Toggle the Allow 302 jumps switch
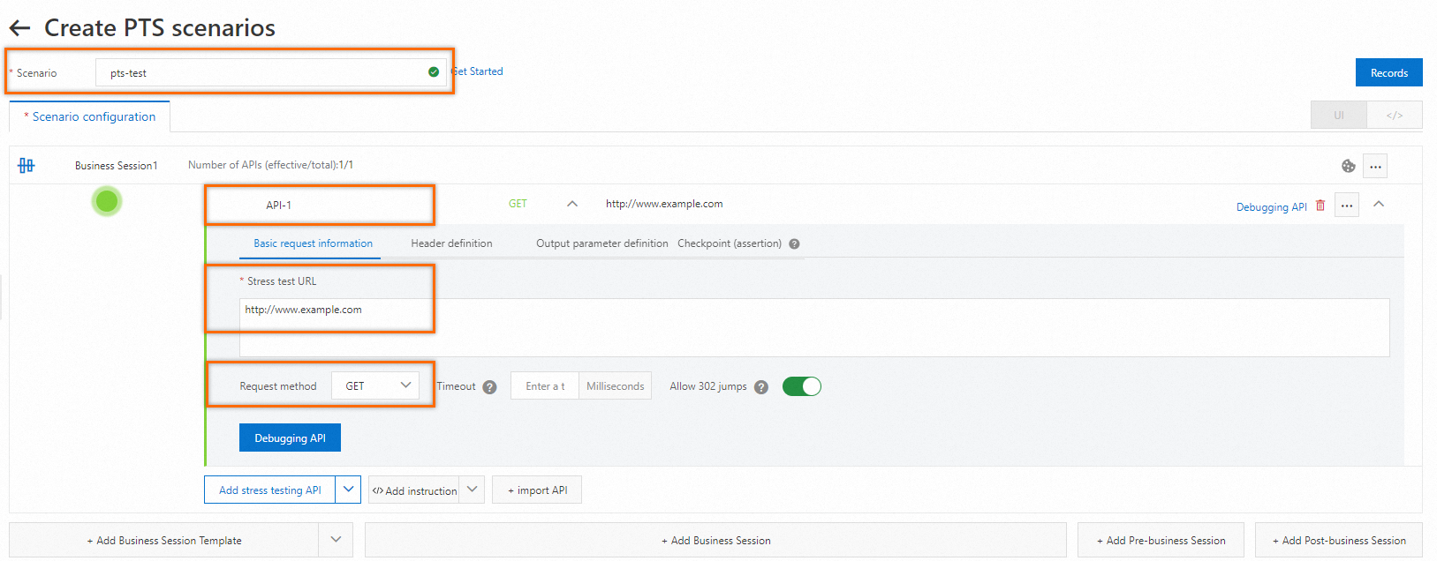This screenshot has width=1437, height=561. [802, 386]
